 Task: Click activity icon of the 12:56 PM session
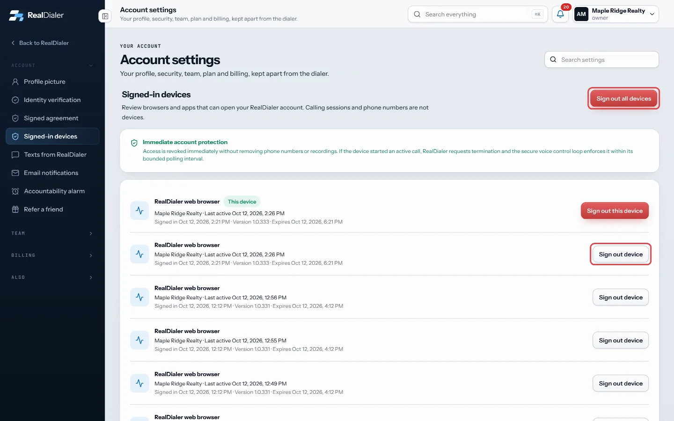pos(139,297)
